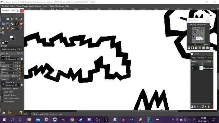
Task: Swap foreground and background colors
Action: (x=14, y=36)
